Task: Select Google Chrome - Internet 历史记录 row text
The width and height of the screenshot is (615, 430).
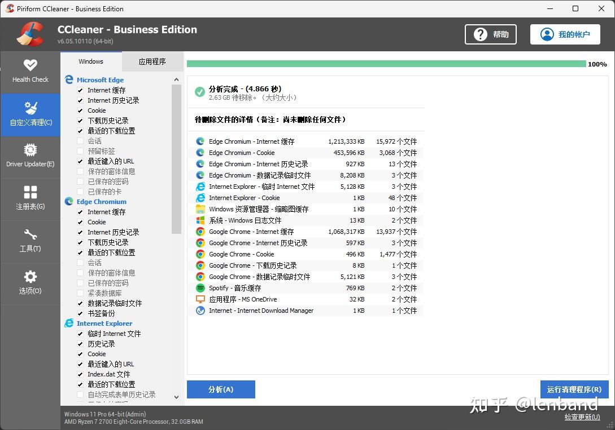Action: tap(258, 243)
